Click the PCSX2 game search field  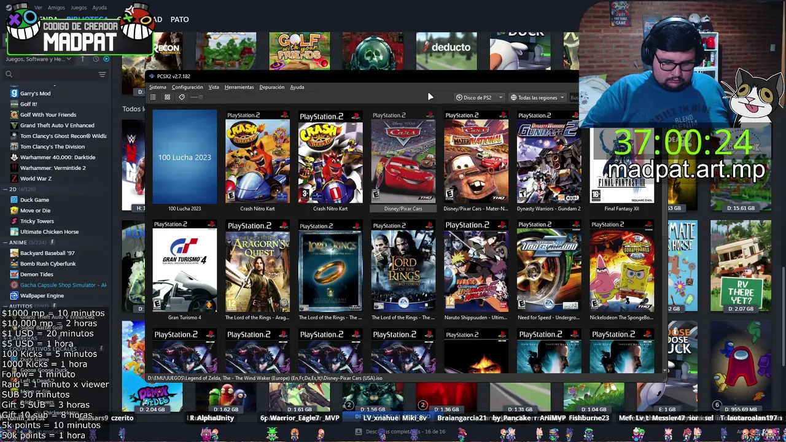coord(574,98)
